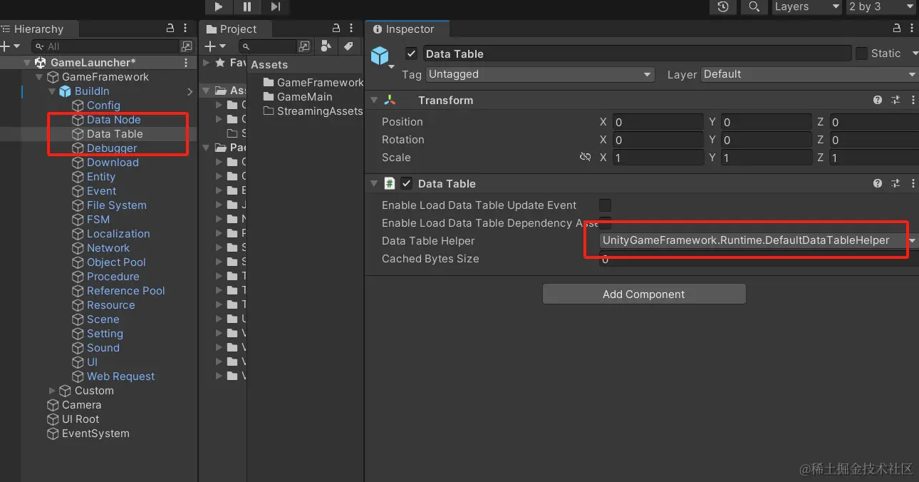Screen dimensions: 919x482
Task: Open the Tag 'Untagged' dropdown
Action: tap(540, 74)
